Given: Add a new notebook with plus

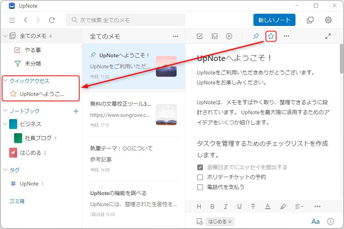Looking at the screenshot, I should click(76, 111).
